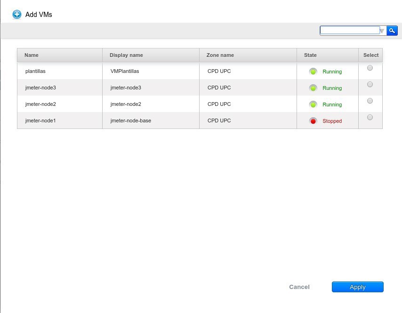Select the jmeter-node3 radio button
The image size is (402, 313).
(x=370, y=84)
